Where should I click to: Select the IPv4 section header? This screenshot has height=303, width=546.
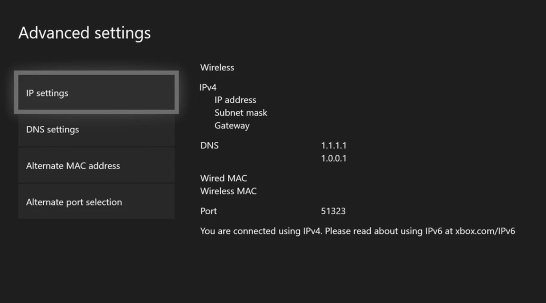pos(207,87)
